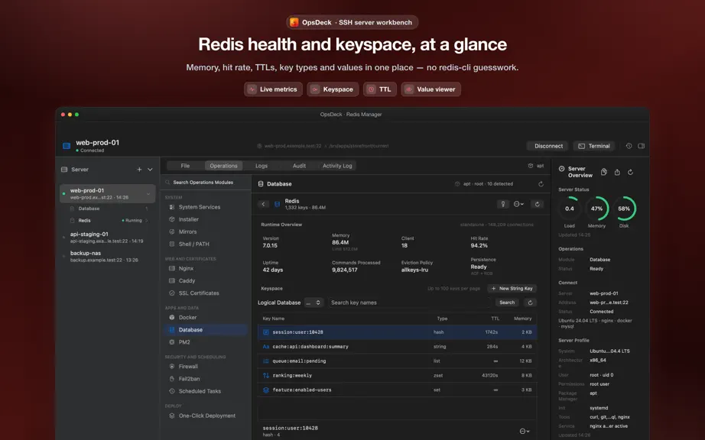Refresh the Database module header
Viewport: 705px width, 440px height.
coord(541,184)
